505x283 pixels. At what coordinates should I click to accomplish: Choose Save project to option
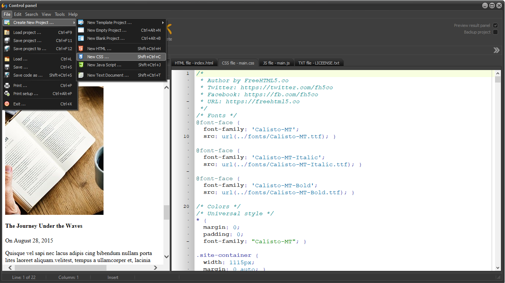[x=30, y=49]
